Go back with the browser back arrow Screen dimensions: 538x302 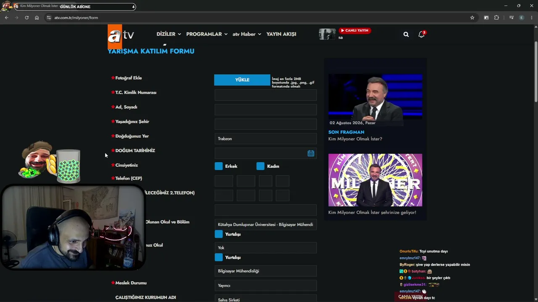click(6, 18)
